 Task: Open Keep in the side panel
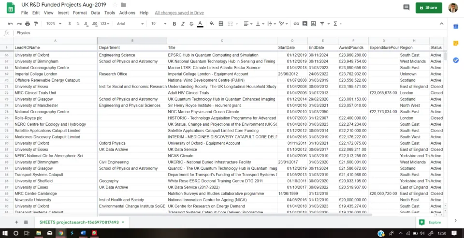[456, 44]
